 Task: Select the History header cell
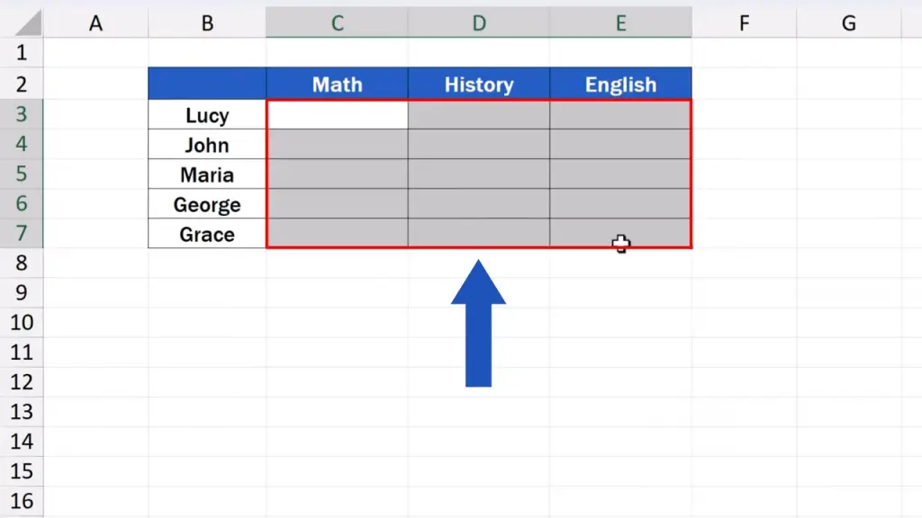(x=478, y=85)
